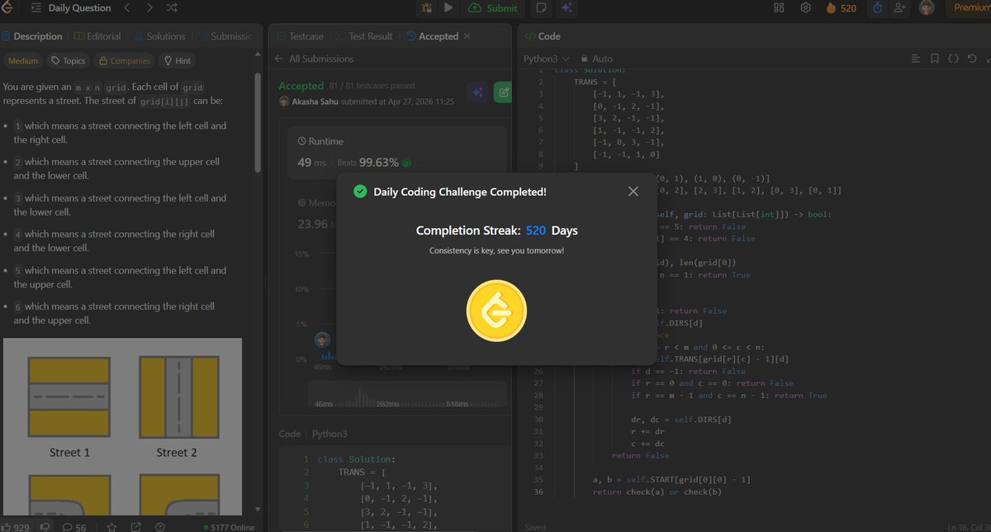Click the Runtime stats card
991x532 pixels.
click(x=396, y=153)
